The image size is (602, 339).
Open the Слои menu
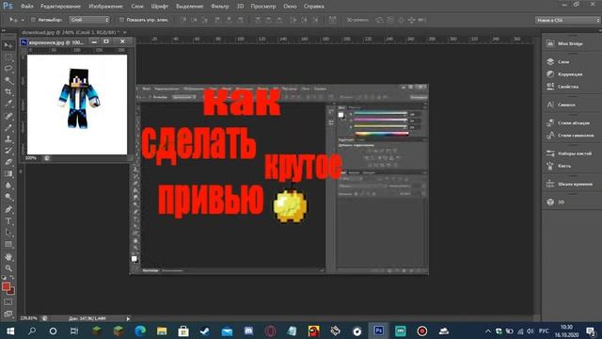tap(137, 7)
